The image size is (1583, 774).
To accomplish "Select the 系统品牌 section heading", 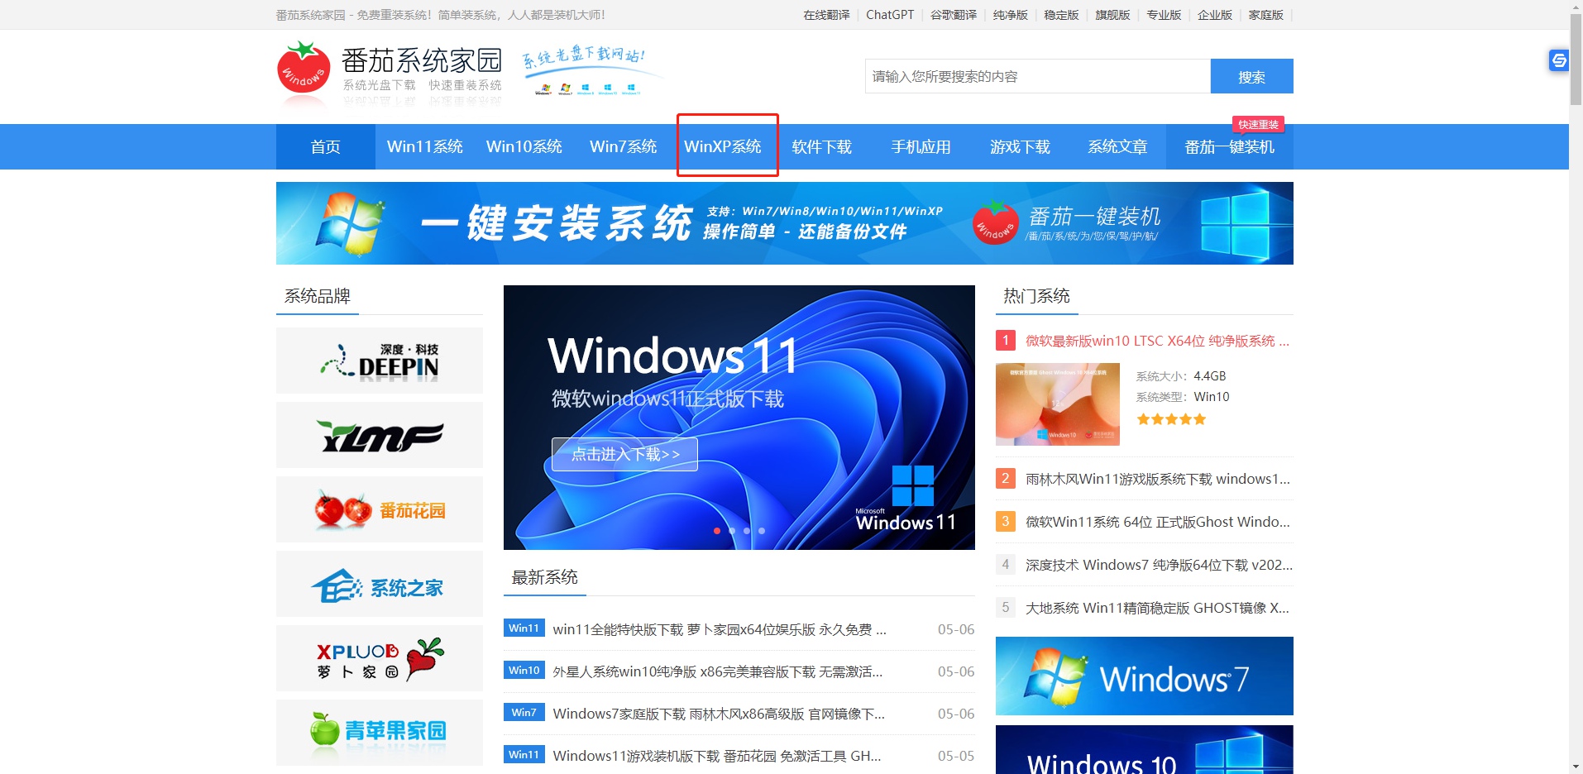I will pos(318,296).
